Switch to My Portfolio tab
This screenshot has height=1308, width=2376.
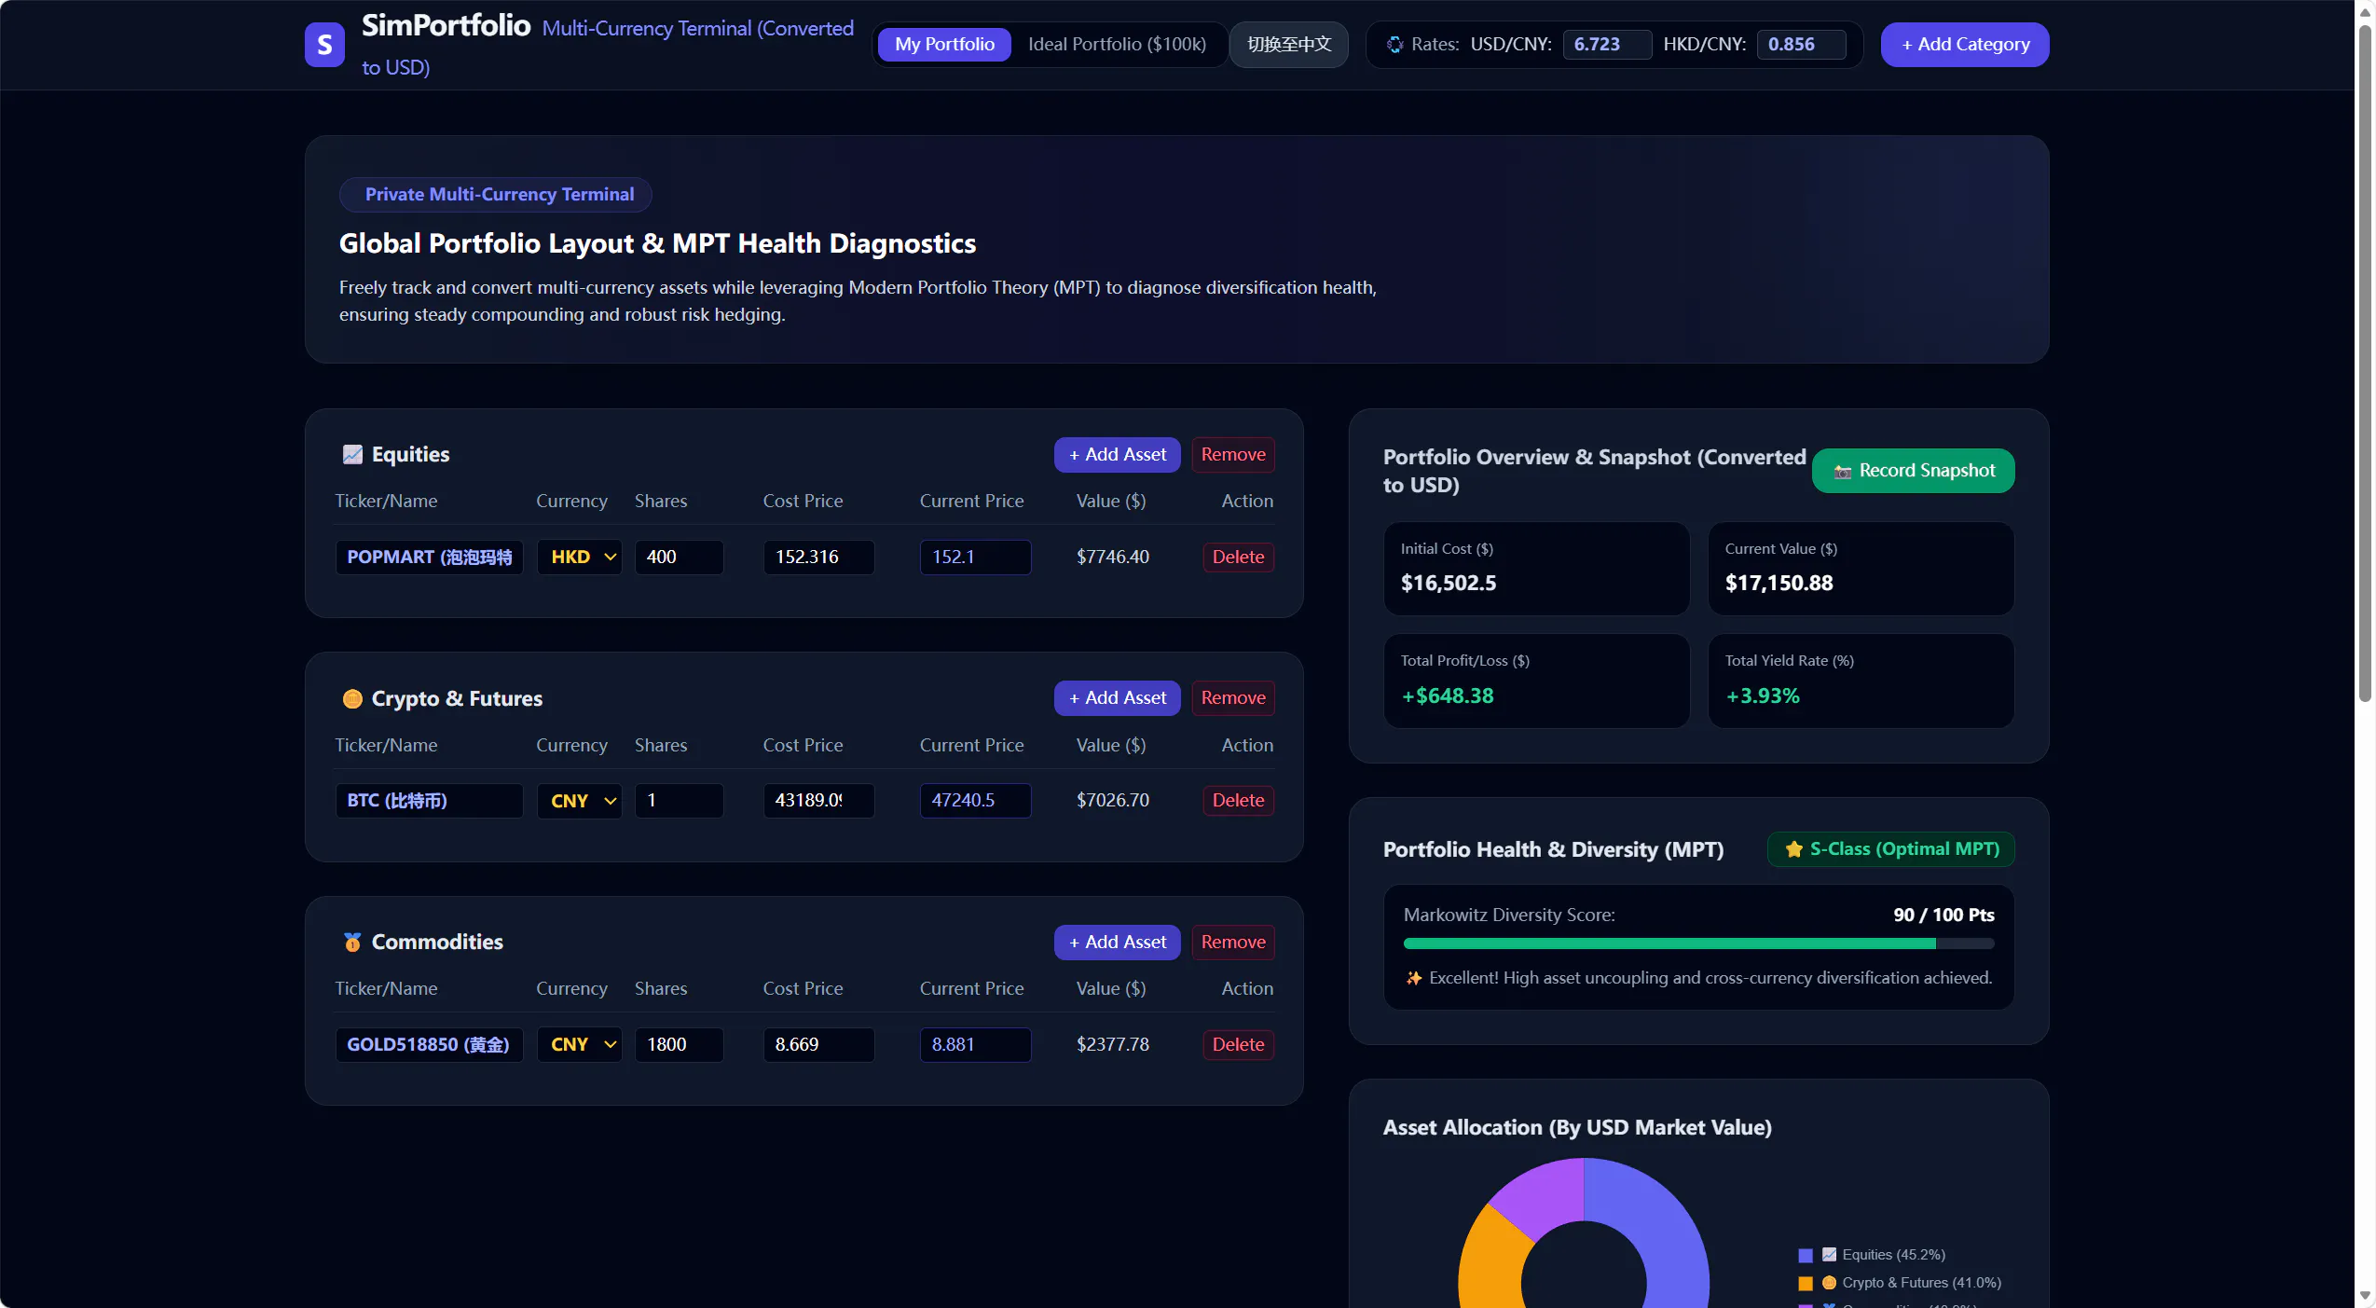click(x=944, y=45)
